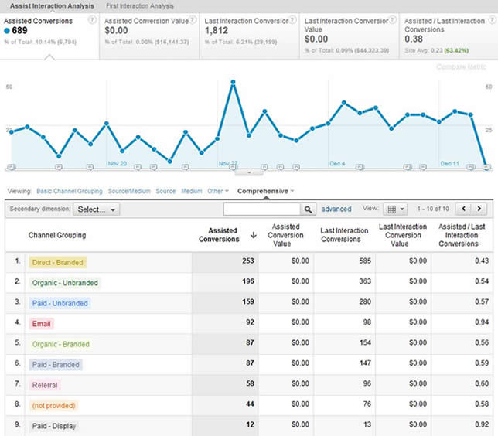Screen dimensions: 498x436
Task: Click the 0.94 ratio in Email row
Action: [482, 322]
